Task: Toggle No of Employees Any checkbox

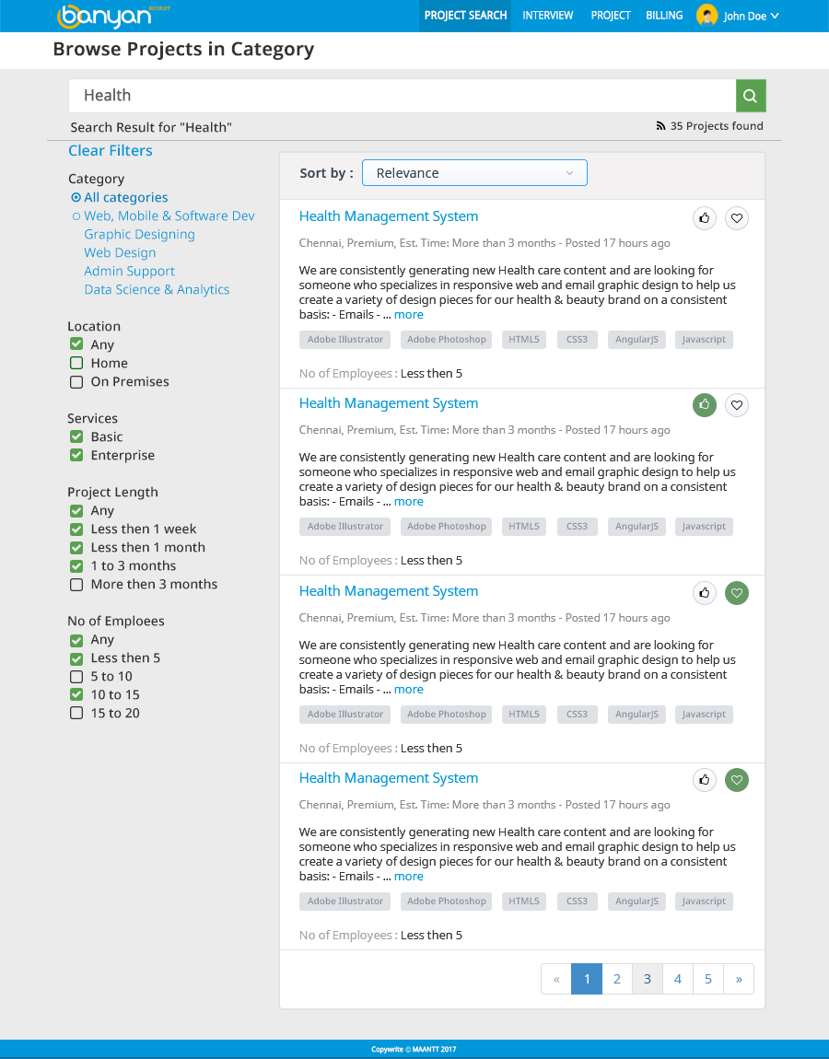Action: [76, 640]
